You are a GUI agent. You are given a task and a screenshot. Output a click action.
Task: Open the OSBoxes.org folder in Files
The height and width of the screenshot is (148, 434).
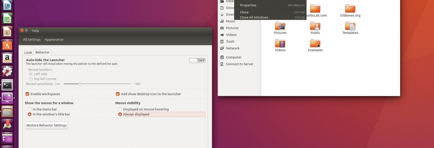(x=350, y=11)
